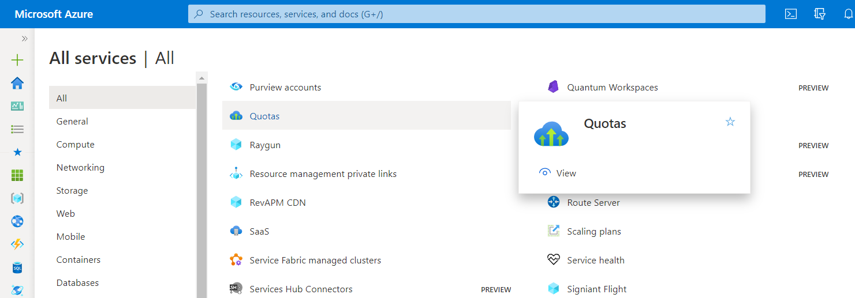Click scroll-up arrow of category list

(x=201, y=78)
